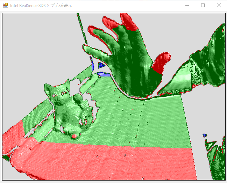Image resolution: width=227 pixels, height=183 pixels.
Task: Minimize the Intel RealSense SDK window
Action: [x=187, y=5]
